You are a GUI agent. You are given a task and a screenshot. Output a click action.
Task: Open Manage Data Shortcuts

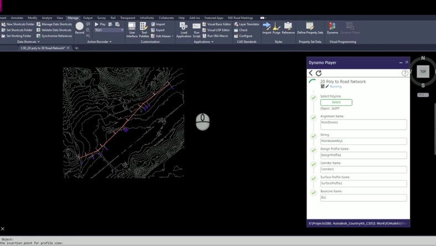point(54,24)
